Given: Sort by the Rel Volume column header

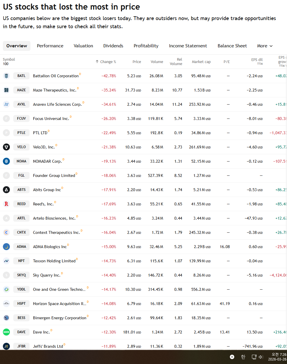Looking at the screenshot, I should (x=176, y=62).
